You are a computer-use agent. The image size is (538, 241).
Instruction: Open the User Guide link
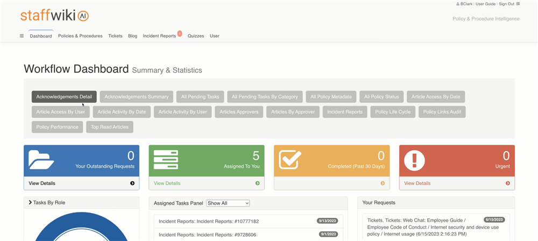(x=486, y=4)
